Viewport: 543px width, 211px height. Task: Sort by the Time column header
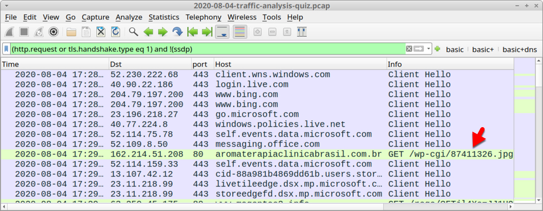click(55, 64)
